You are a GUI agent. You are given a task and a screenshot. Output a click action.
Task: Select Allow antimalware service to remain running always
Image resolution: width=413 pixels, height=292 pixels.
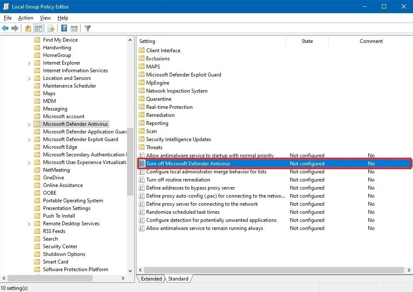tap(205, 228)
